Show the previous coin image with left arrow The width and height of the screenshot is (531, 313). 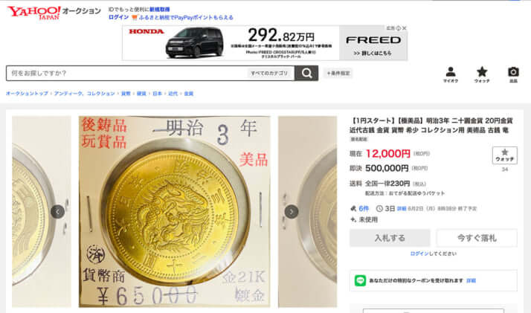[57, 212]
